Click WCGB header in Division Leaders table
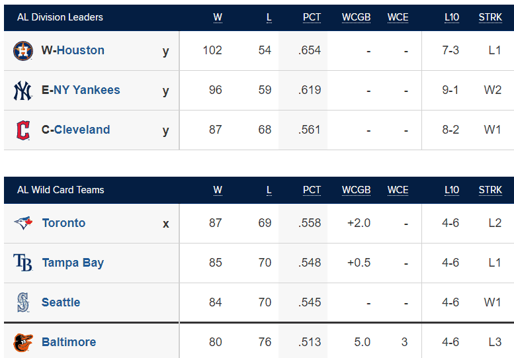Image resolution: width=514 pixels, height=358 pixels. [x=356, y=17]
